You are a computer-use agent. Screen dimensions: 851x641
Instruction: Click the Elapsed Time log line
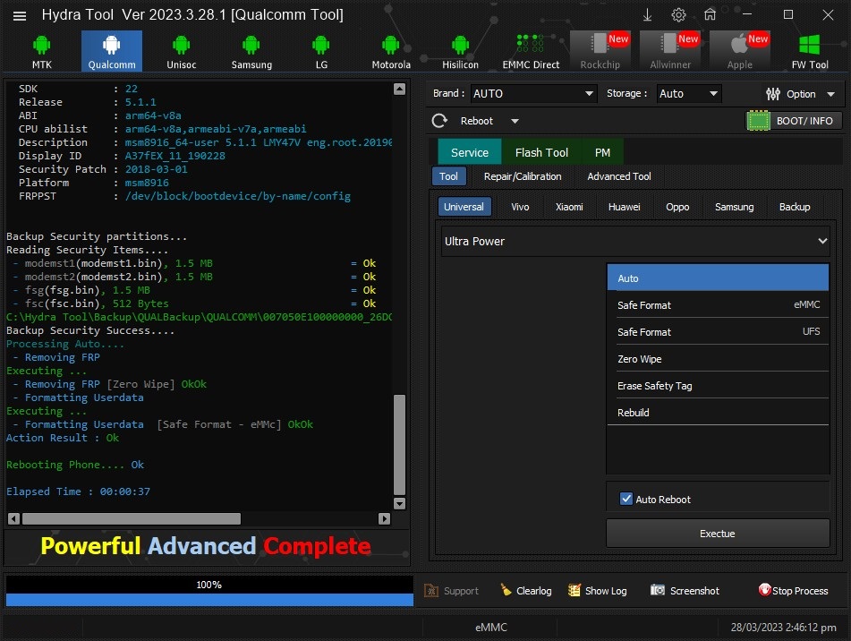coord(78,491)
